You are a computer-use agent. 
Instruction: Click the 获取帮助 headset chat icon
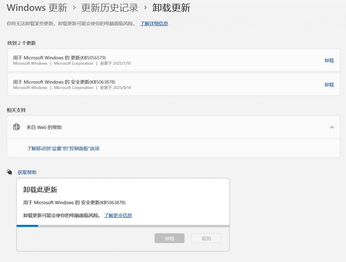pos(9,172)
